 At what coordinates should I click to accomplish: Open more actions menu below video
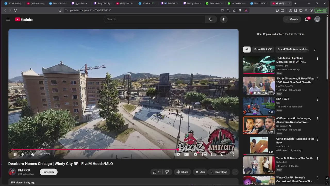pyautogui.click(x=235, y=172)
